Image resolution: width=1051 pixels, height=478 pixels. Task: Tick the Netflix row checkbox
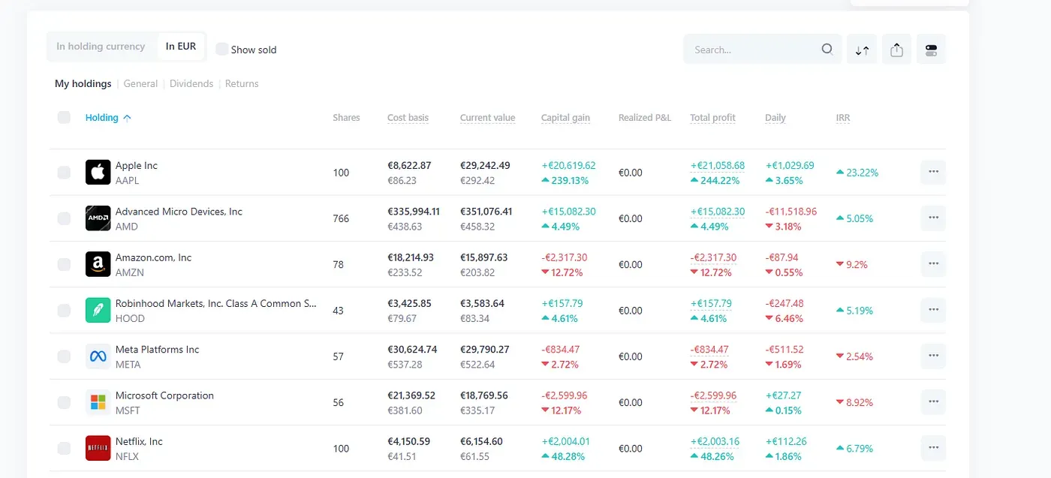64,449
